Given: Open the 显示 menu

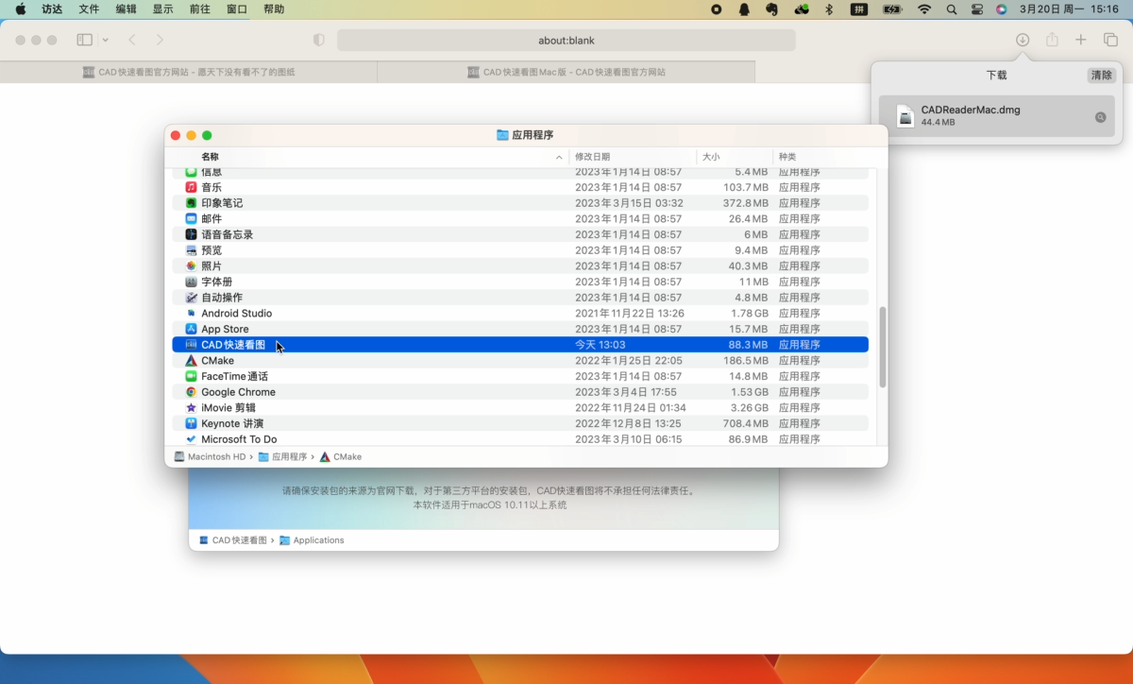Looking at the screenshot, I should (162, 9).
